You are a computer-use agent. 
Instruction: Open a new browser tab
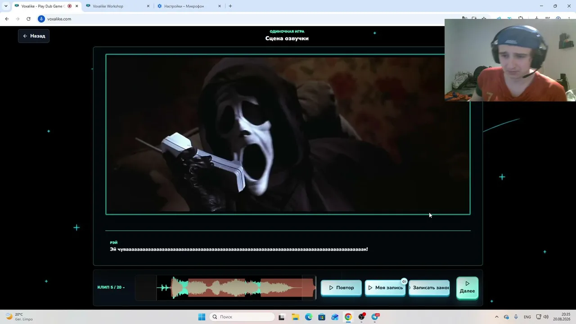230,6
